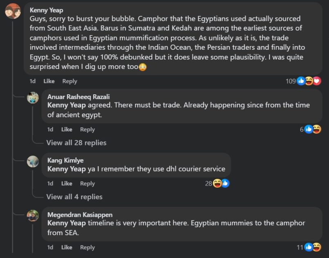This screenshot has width=329, height=258.
Task: Open Anuar Rasheeq Razali's avatar
Action: coord(33,98)
